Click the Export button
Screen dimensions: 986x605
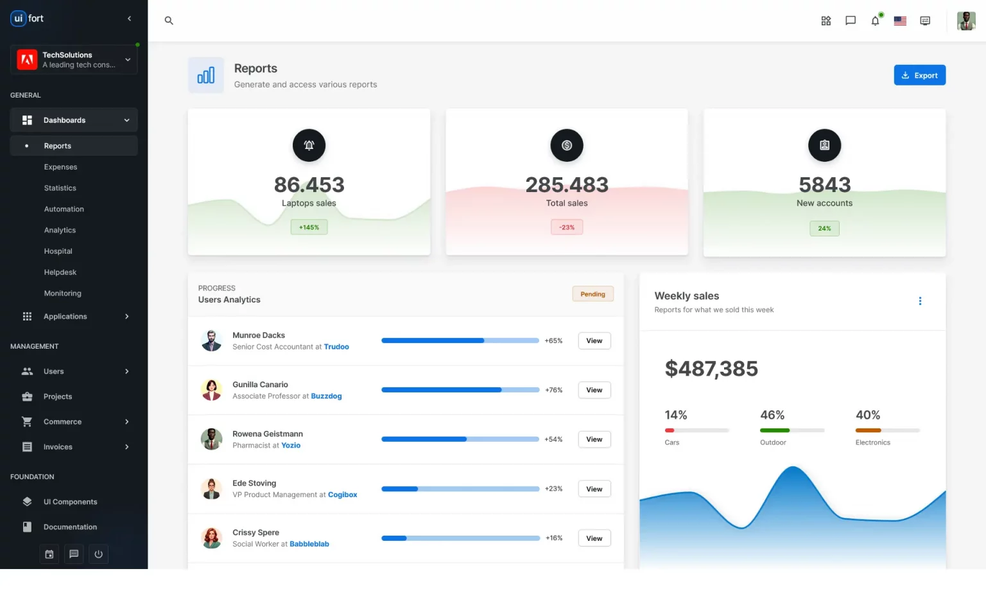click(920, 75)
